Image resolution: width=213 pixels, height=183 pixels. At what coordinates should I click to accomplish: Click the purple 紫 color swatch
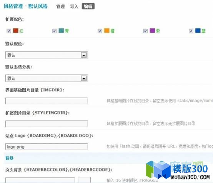tap(152, 30)
